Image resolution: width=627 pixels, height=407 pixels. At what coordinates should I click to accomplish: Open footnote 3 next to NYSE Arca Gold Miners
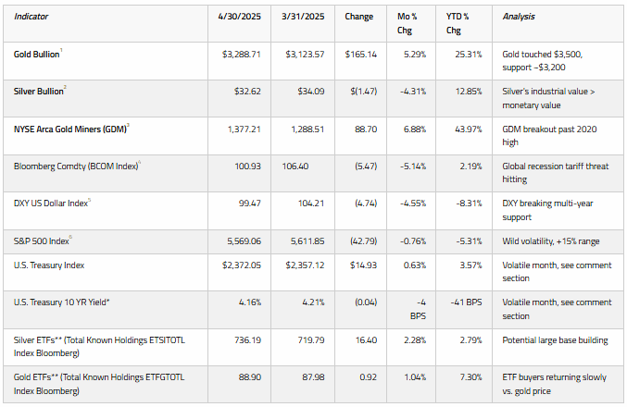(128, 125)
